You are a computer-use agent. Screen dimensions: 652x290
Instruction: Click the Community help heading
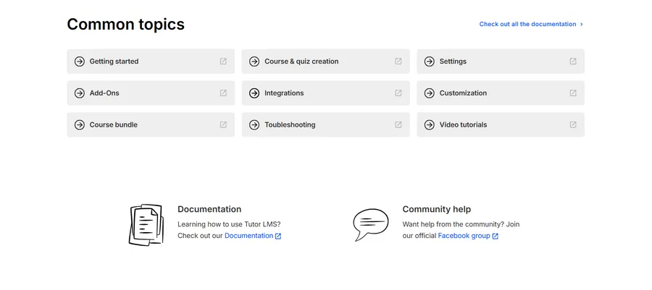tap(437, 209)
